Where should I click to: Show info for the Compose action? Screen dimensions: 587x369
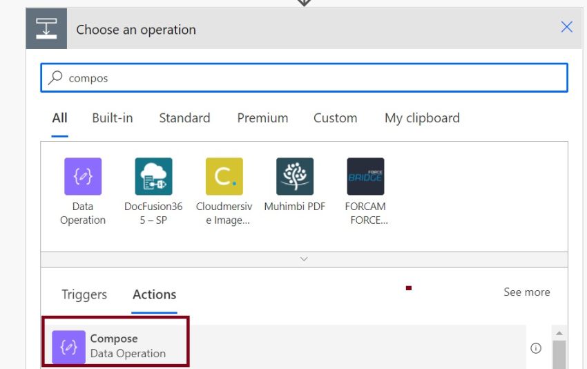536,348
